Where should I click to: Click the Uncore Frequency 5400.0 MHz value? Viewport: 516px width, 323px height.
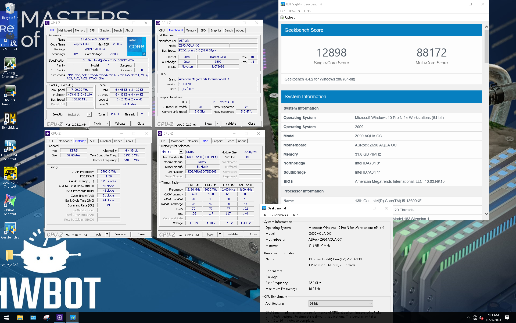click(132, 160)
